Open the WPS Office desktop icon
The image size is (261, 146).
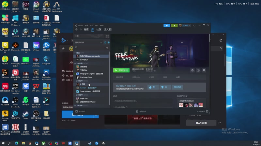coord(36,87)
